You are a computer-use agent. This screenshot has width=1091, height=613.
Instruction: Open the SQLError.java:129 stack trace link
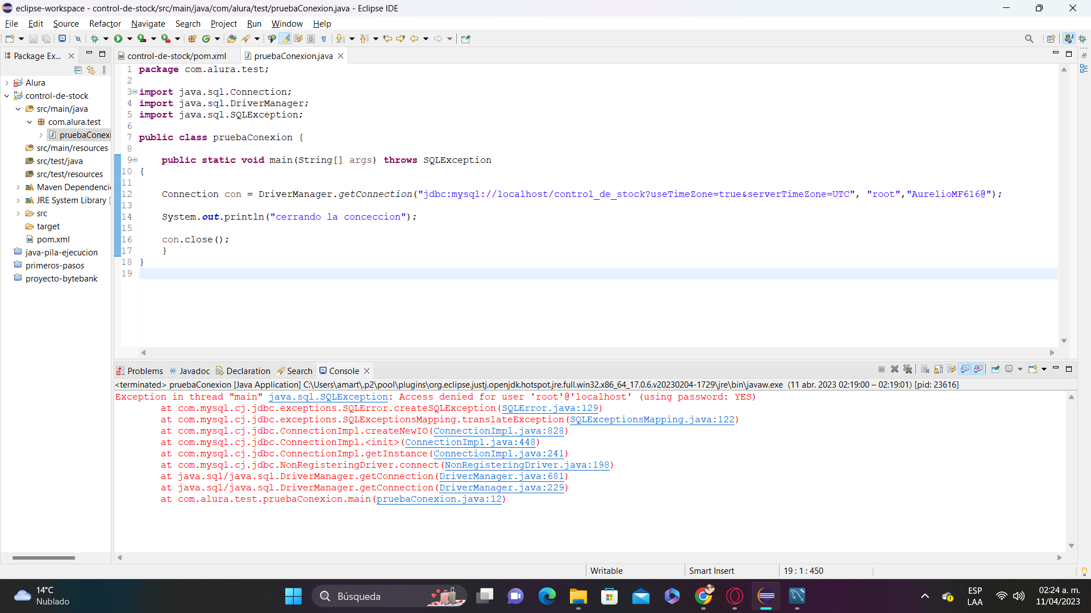point(550,408)
